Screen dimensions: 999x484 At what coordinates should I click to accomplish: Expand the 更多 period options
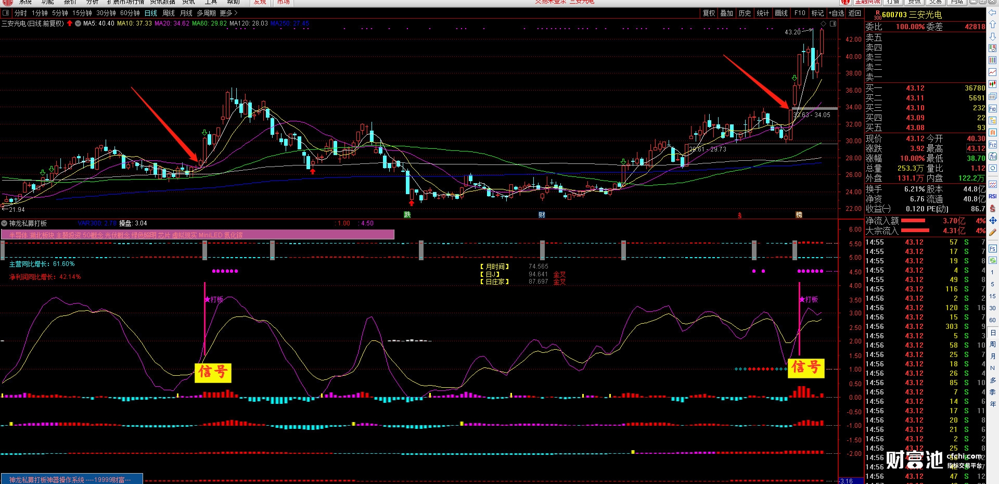pos(228,13)
